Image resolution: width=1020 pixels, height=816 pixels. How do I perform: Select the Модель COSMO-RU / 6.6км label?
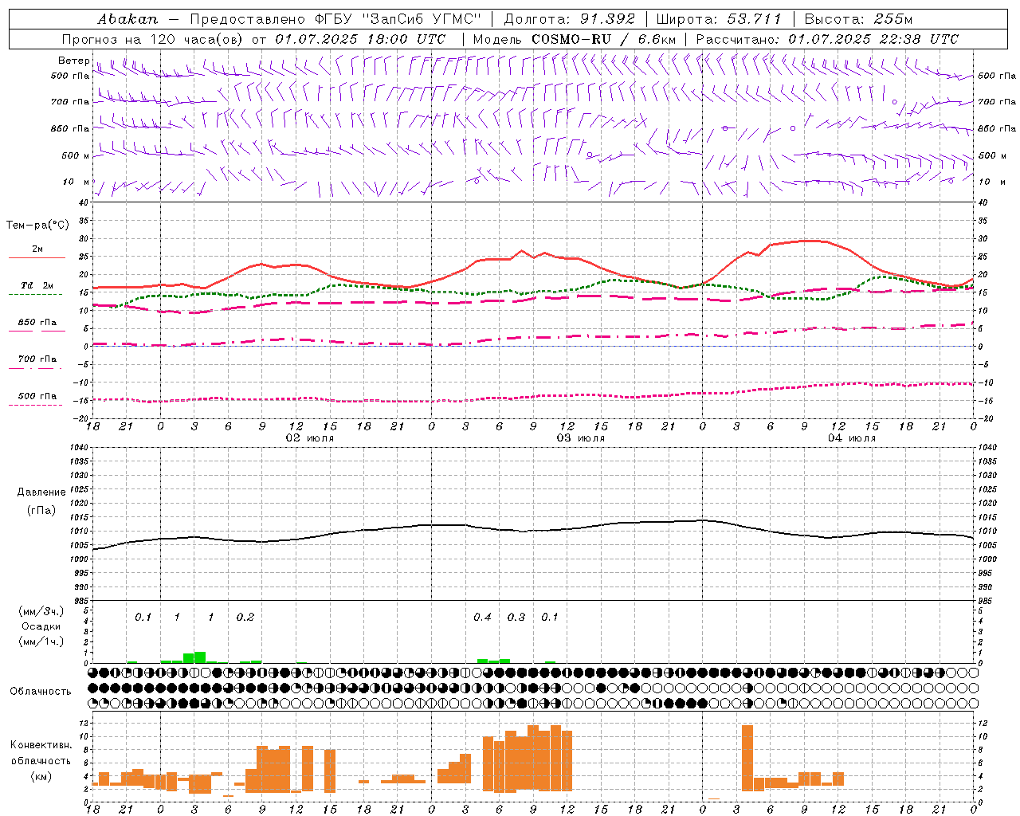pos(575,39)
